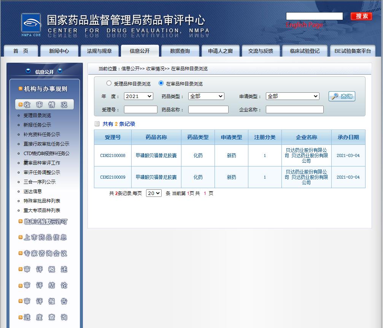Open the records-per-page 20 dropdown
This screenshot has width=383, height=328.
pyautogui.click(x=154, y=193)
